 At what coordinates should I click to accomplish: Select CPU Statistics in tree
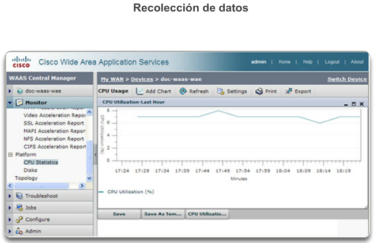[x=41, y=162]
